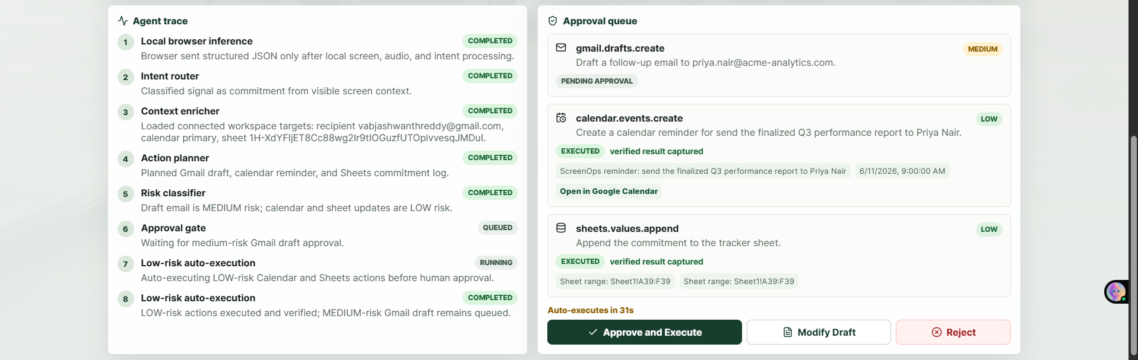This screenshot has width=1138, height=360.
Task: Reject the pending approval
Action: pos(953,332)
